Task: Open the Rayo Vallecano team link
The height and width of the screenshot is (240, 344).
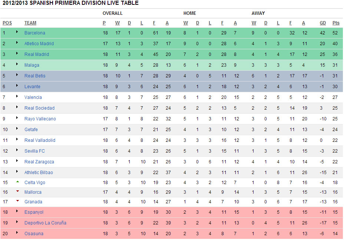Action: point(40,119)
